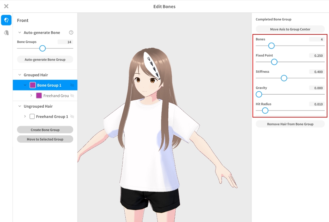Image resolution: width=329 pixels, height=222 pixels.
Task: Collapse the Grouped Hair section
Action: click(x=20, y=75)
